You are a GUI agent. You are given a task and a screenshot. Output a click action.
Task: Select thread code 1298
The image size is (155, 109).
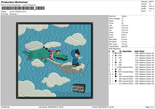pos(137,56)
